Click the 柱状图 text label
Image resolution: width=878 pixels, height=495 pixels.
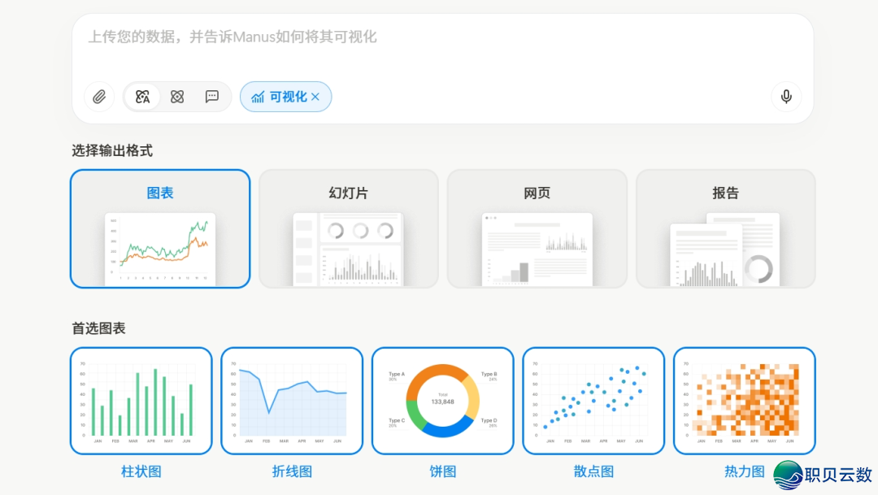pos(141,471)
